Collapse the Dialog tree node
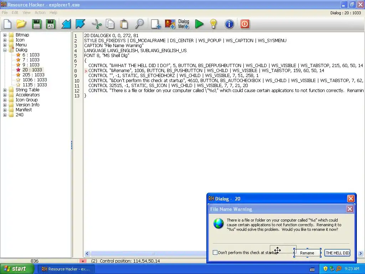The image size is (365, 274). tap(5, 50)
